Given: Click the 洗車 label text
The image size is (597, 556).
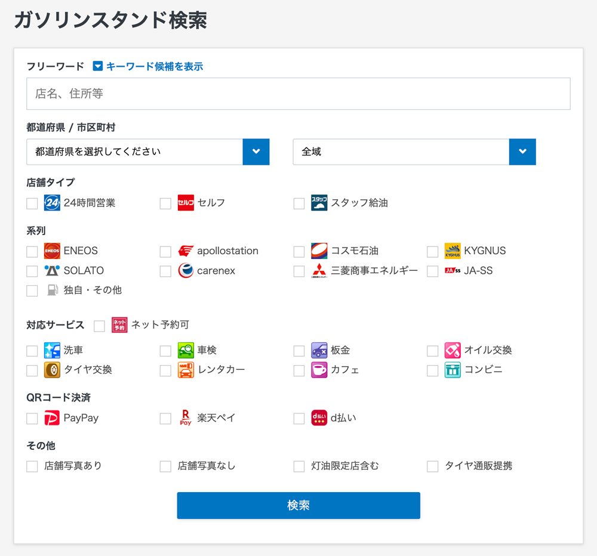Looking at the screenshot, I should [x=73, y=350].
